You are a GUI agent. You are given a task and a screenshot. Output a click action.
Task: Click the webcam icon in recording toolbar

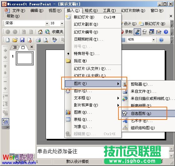[144, 32]
